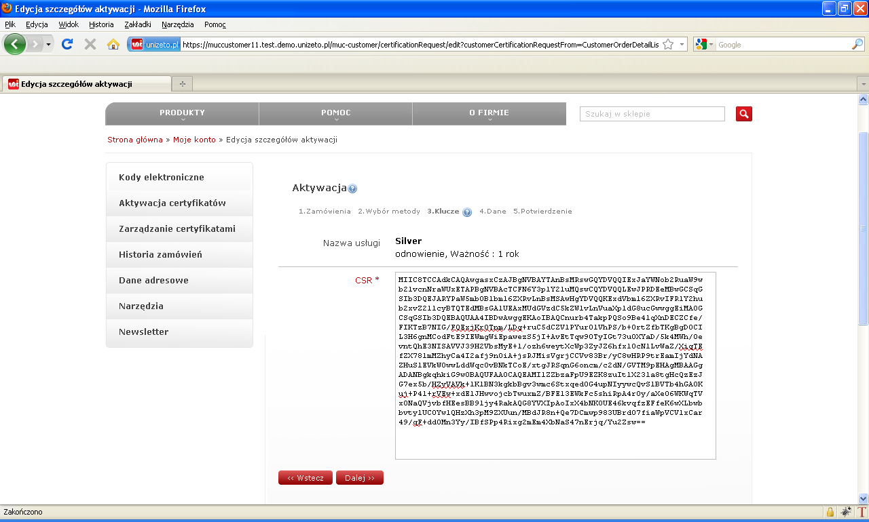Open Historia zamówień in sidebar
The height and width of the screenshot is (522, 869).
pyautogui.click(x=179, y=255)
